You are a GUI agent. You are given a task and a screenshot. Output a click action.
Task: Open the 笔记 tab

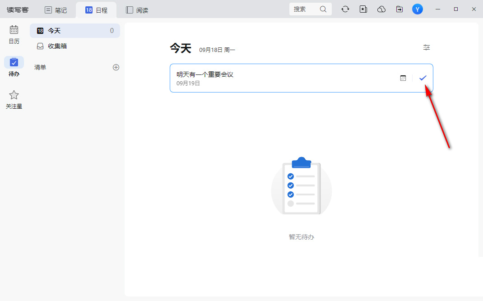[x=56, y=10]
